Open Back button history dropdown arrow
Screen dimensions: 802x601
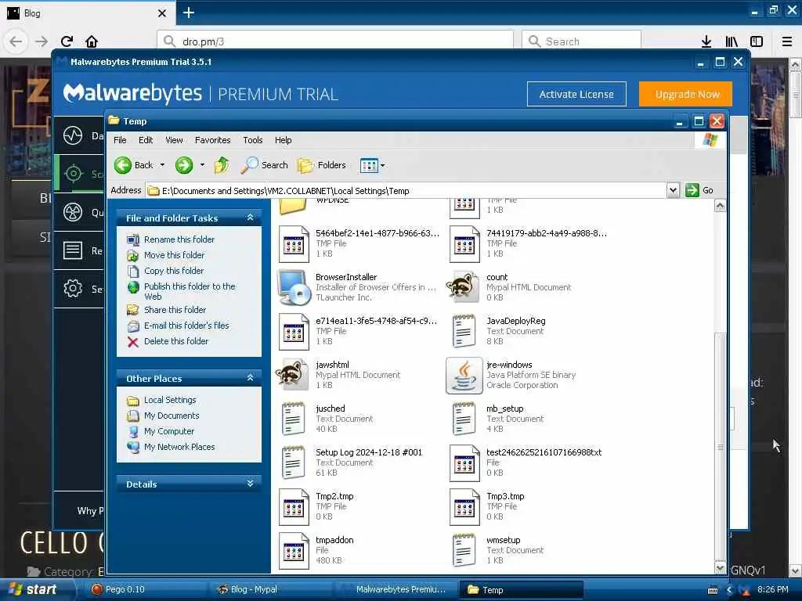tap(163, 165)
